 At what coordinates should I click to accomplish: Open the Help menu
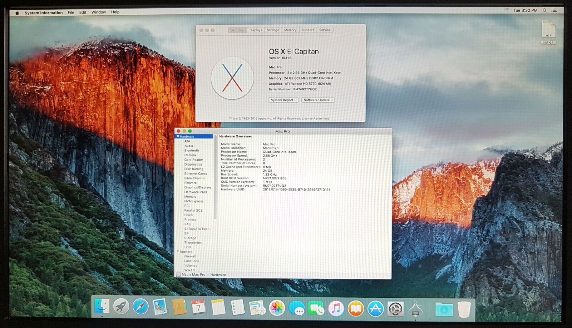(x=115, y=12)
